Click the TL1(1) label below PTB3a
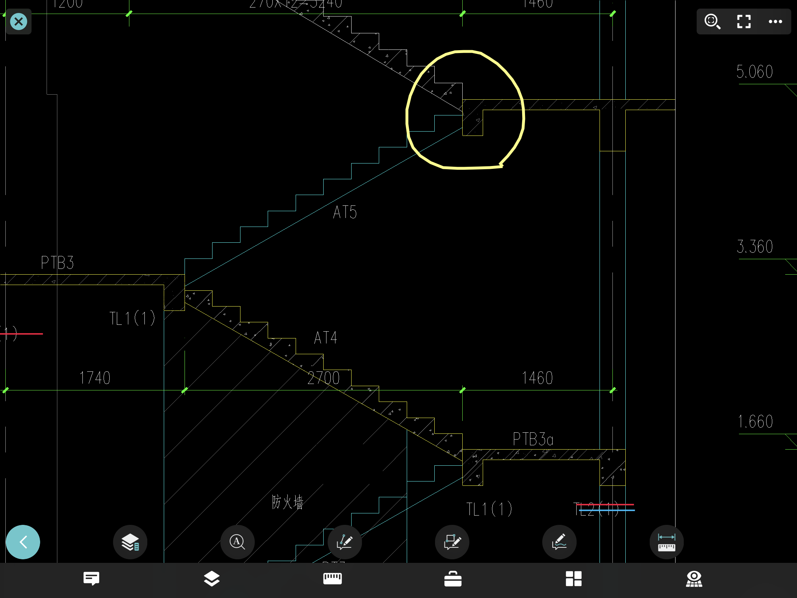 tap(489, 509)
